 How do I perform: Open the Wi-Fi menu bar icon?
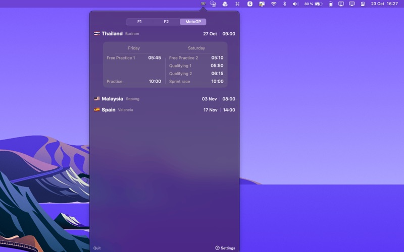click(x=274, y=4)
